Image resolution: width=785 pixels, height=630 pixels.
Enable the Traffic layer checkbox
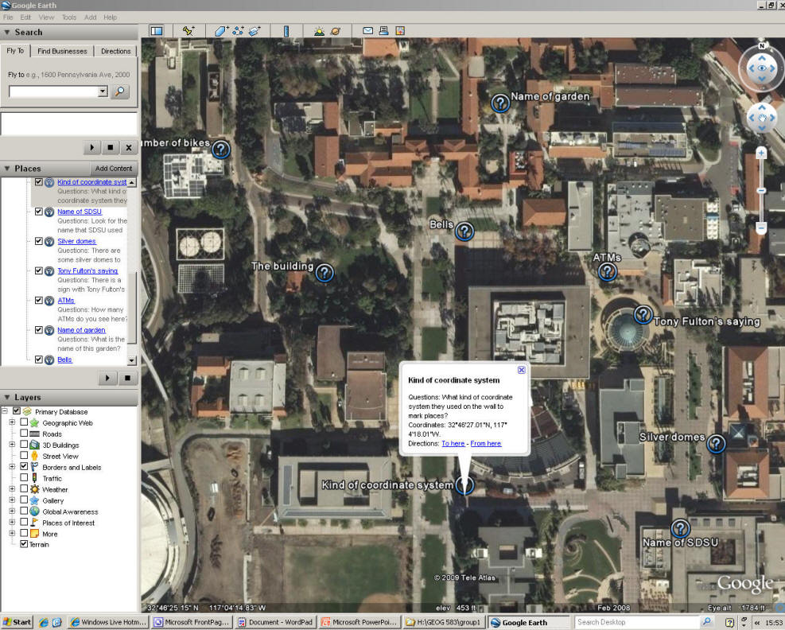pyautogui.click(x=24, y=477)
